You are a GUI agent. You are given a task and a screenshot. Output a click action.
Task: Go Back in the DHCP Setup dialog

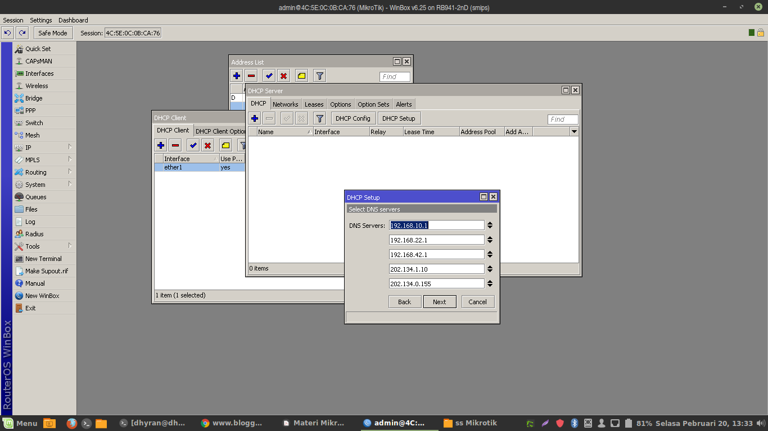point(405,301)
